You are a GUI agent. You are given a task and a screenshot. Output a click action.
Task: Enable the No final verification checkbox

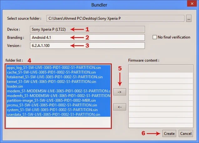click(155, 37)
